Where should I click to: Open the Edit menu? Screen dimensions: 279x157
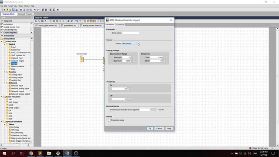click(x=5, y=6)
